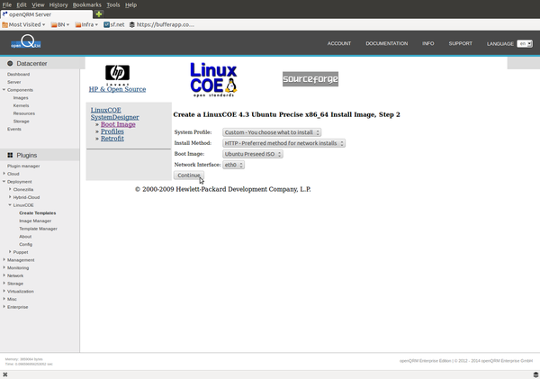Collapse the Components tree node

(4, 90)
